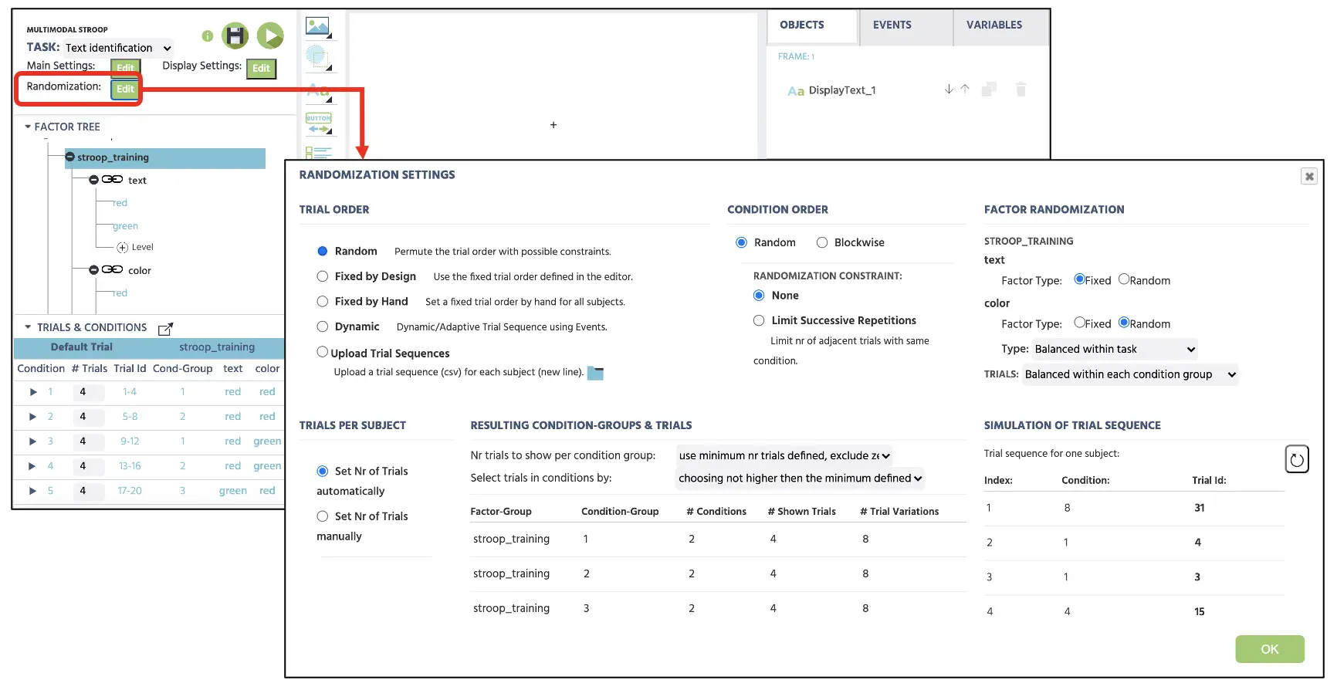The image size is (1337, 690).
Task: Open Trials & Conditions in pop-out window
Action: pos(165,329)
